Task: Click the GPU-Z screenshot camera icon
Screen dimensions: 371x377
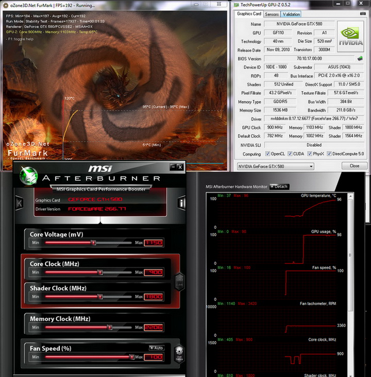Action: click(363, 14)
